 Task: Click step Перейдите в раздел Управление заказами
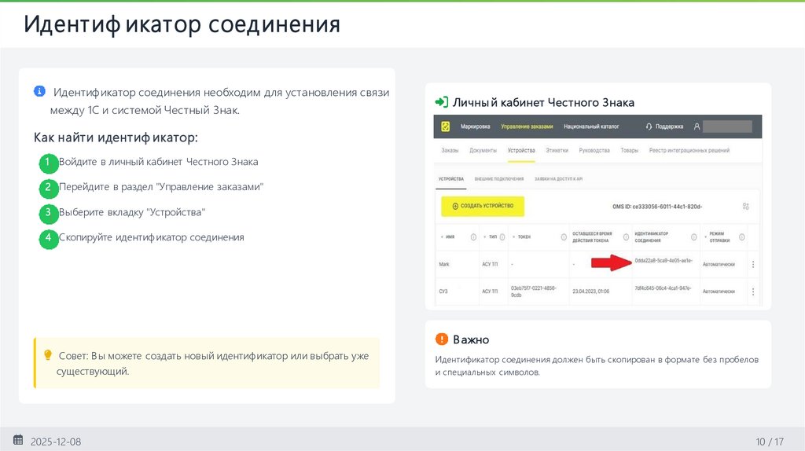coord(161,187)
